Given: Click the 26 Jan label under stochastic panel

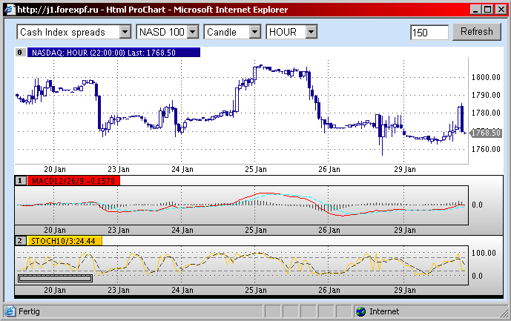Looking at the screenshot, I should tap(329, 290).
